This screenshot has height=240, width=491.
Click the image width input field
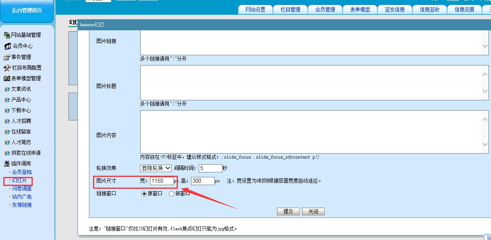pos(162,181)
